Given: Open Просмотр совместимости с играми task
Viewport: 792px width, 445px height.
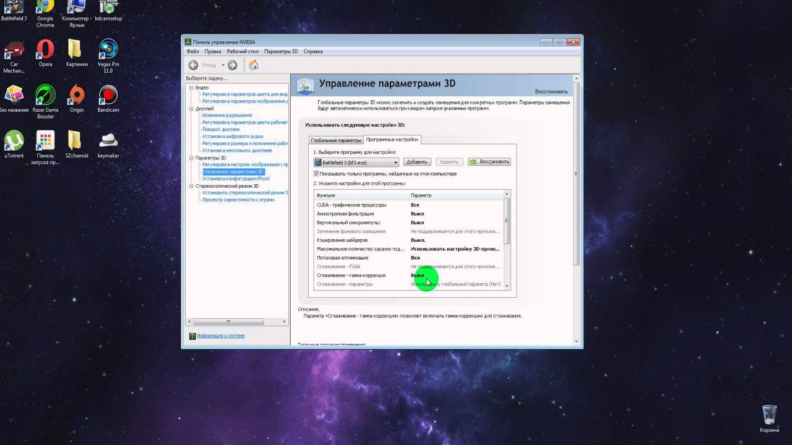Looking at the screenshot, I should coord(238,200).
